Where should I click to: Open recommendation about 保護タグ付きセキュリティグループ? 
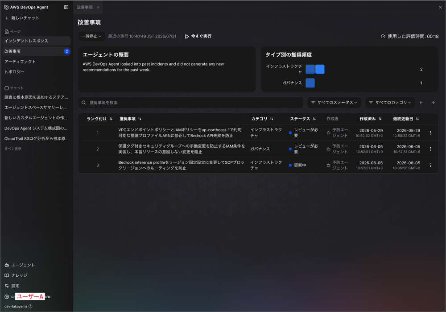pyautogui.click(x=182, y=149)
